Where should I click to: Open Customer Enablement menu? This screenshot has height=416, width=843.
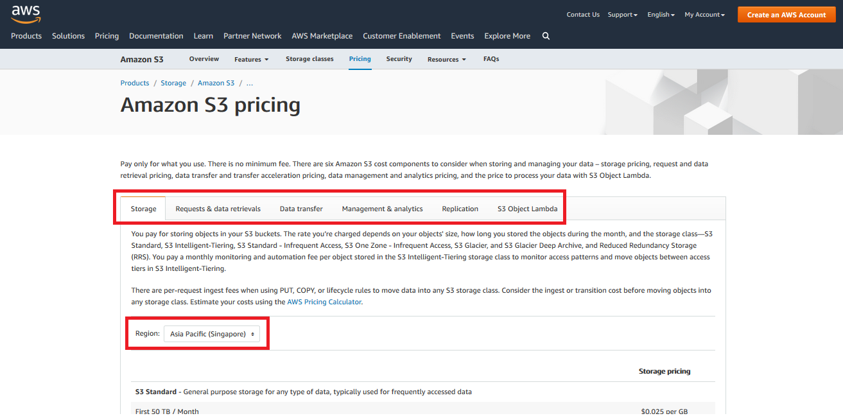coord(402,36)
